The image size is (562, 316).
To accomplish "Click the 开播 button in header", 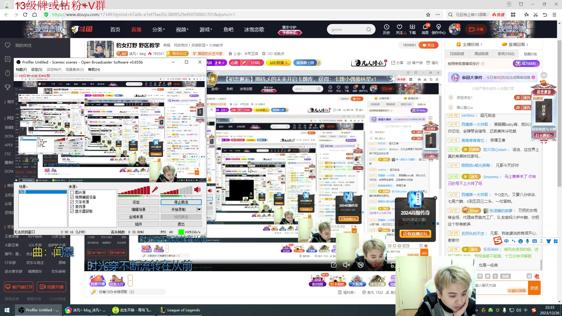I will pyautogui.click(x=476, y=29).
